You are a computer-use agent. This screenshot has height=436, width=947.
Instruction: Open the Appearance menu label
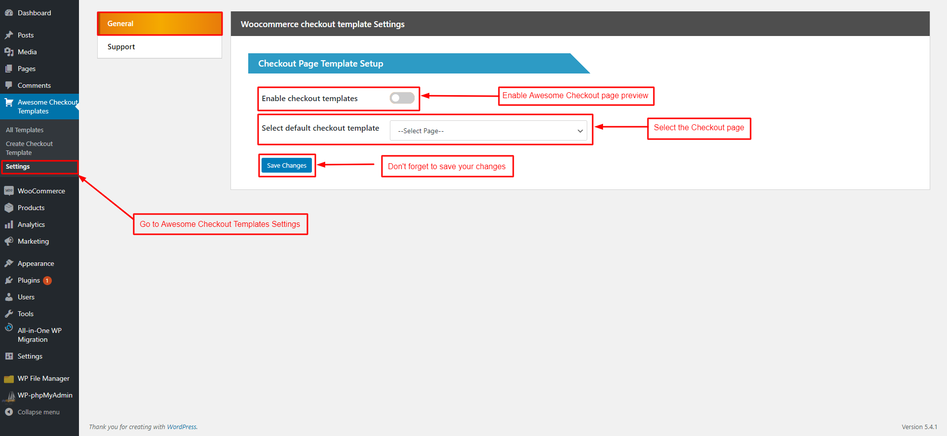(36, 263)
